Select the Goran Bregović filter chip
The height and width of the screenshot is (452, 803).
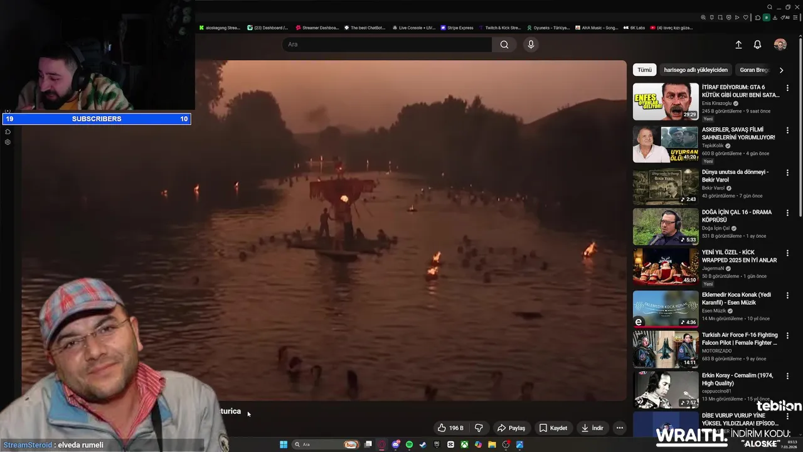(x=754, y=70)
